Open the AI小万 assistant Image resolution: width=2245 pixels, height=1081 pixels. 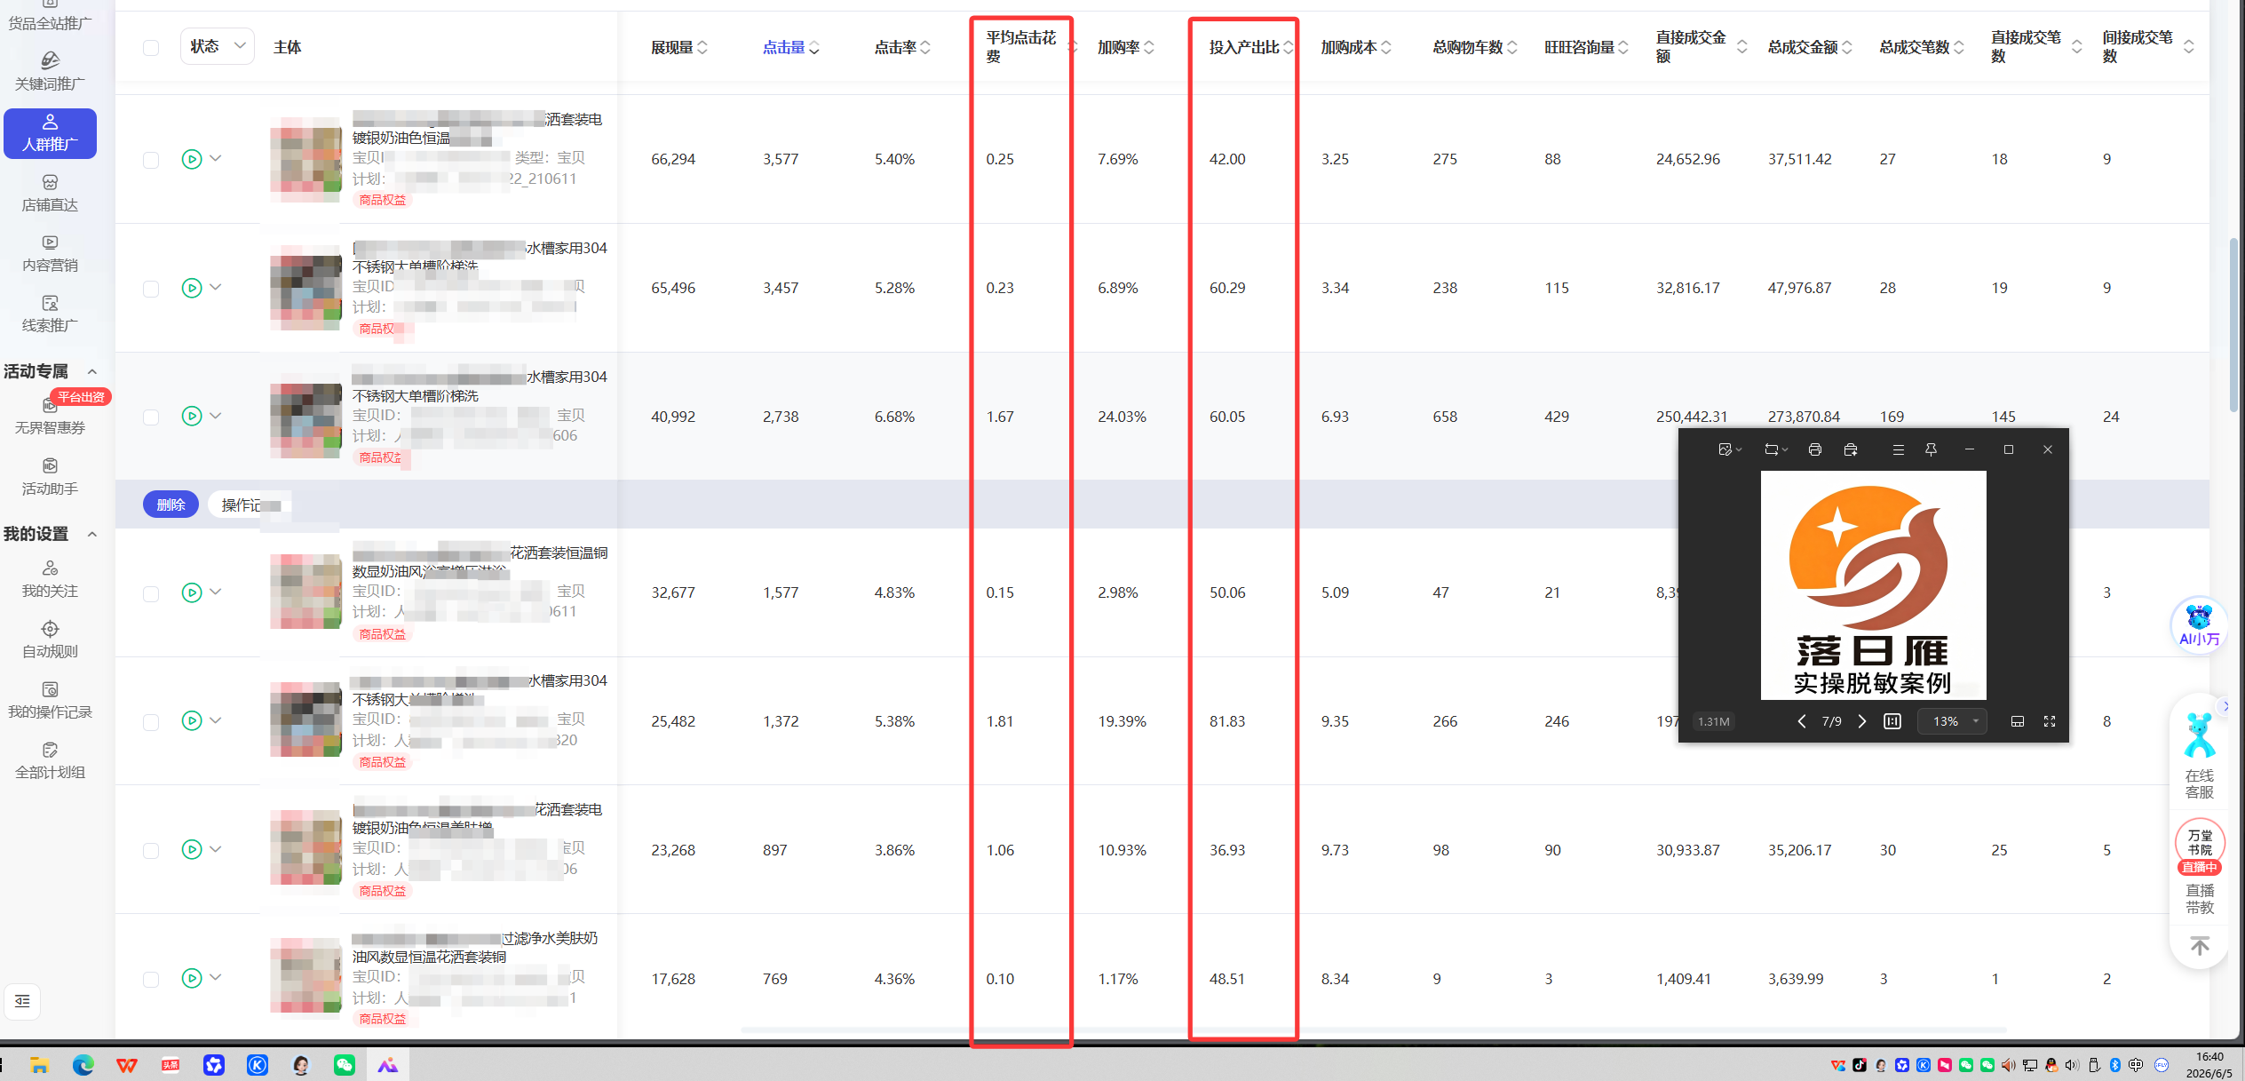tap(2199, 625)
